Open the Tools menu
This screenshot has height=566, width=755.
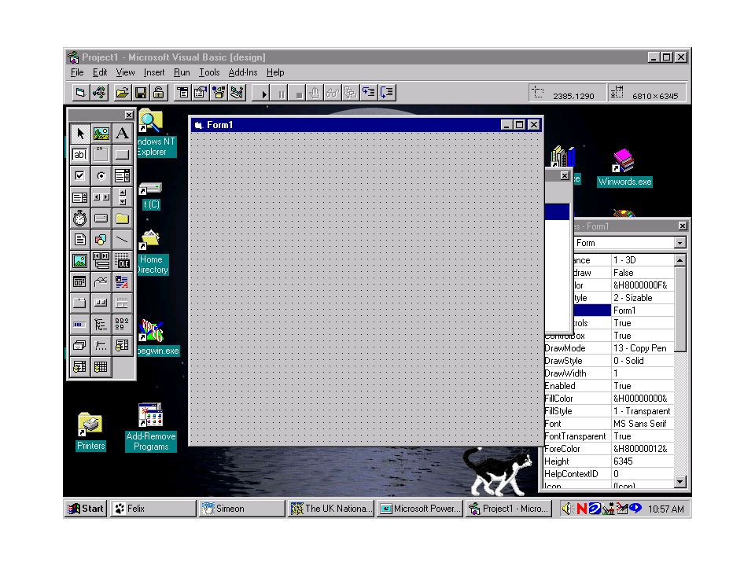[209, 72]
